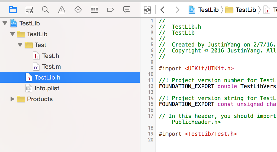Click FOUNDATION_EXPORT on line 15
Viewport: 277px width, 152px height.
[186, 104]
